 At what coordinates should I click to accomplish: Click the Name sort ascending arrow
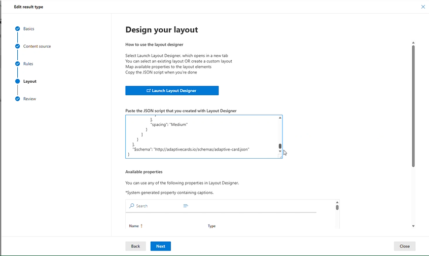(x=141, y=226)
